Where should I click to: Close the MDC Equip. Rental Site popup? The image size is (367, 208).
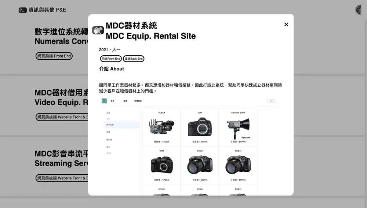click(x=286, y=25)
